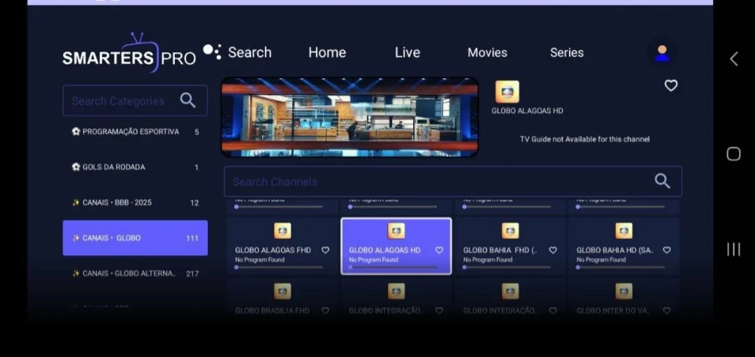Viewport: 755px width, 357px height.
Task: Open the Movies section
Action: [487, 52]
